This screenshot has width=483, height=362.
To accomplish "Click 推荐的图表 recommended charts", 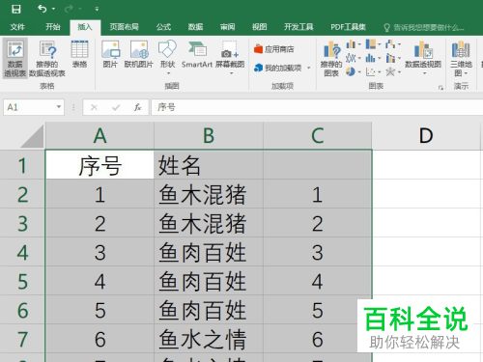I will 331,58.
